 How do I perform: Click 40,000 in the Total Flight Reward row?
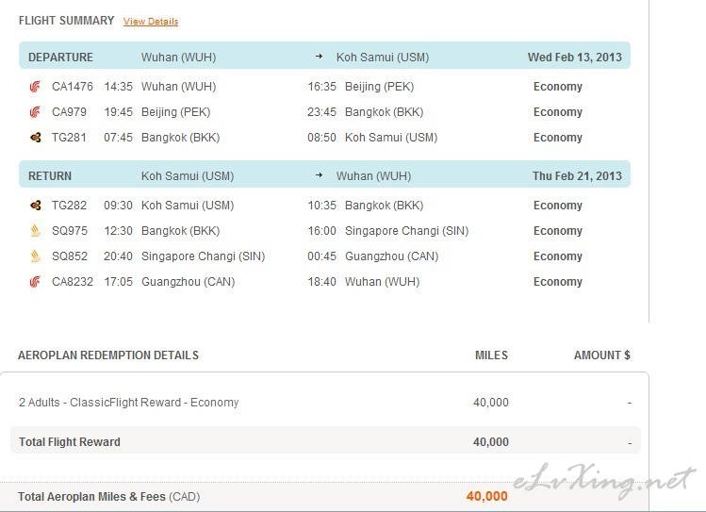[x=491, y=441]
